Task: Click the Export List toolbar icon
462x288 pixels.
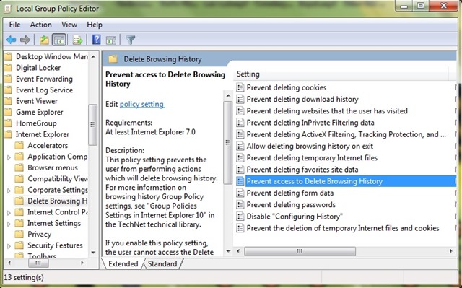Action: pos(77,40)
